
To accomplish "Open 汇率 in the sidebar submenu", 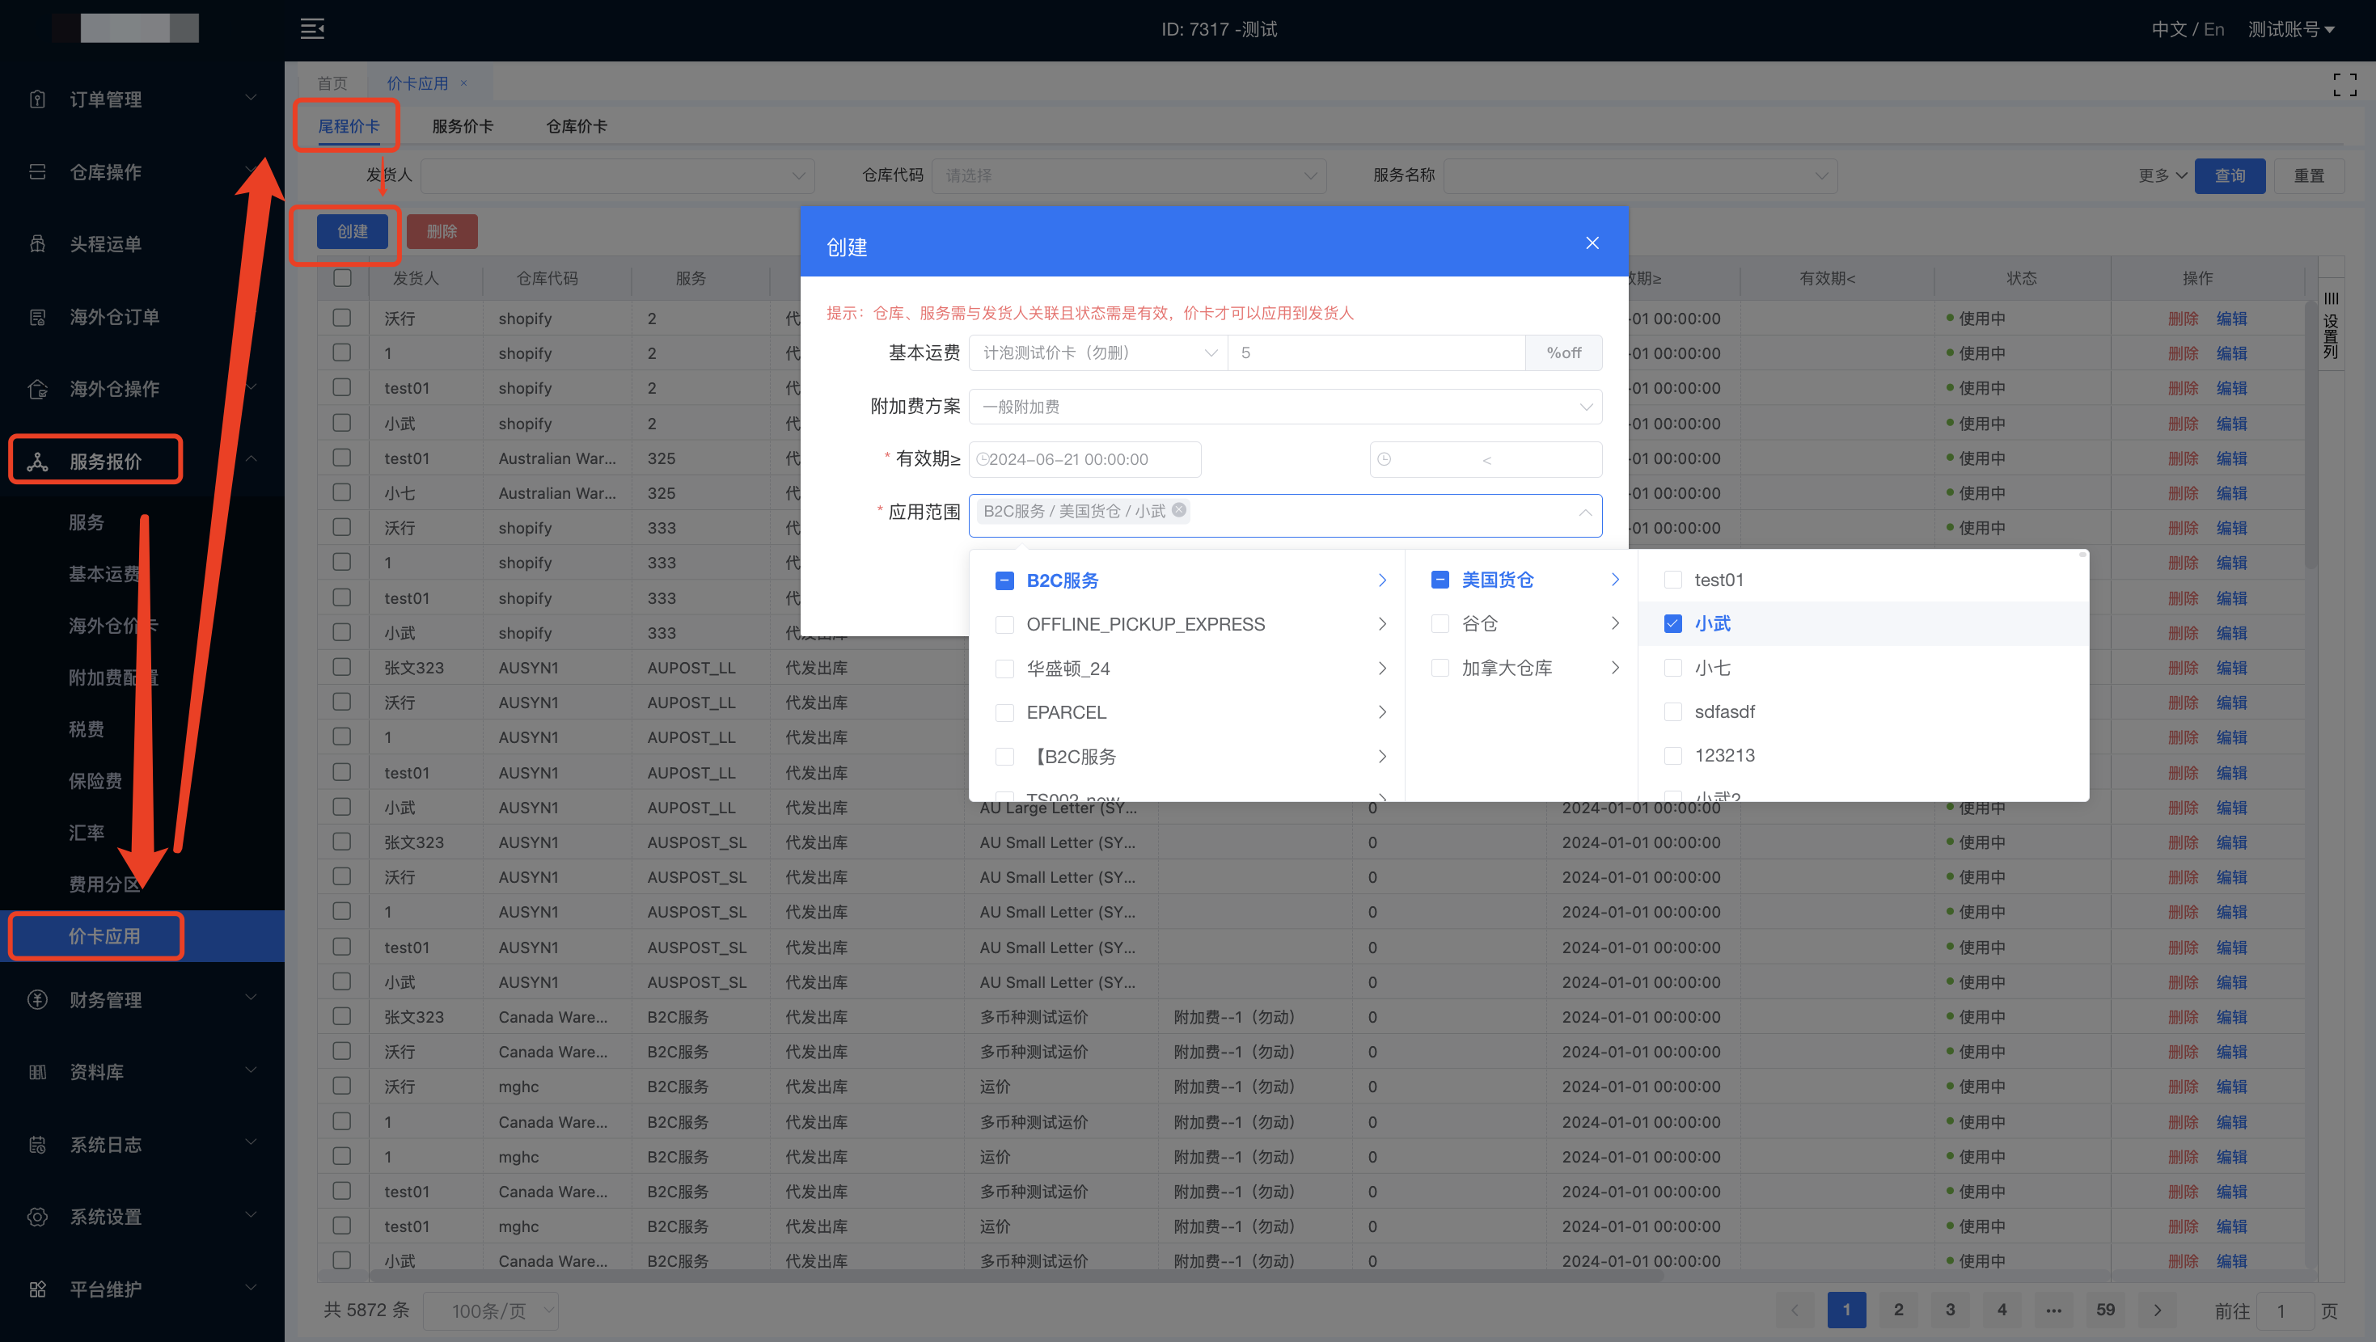I will tap(86, 832).
